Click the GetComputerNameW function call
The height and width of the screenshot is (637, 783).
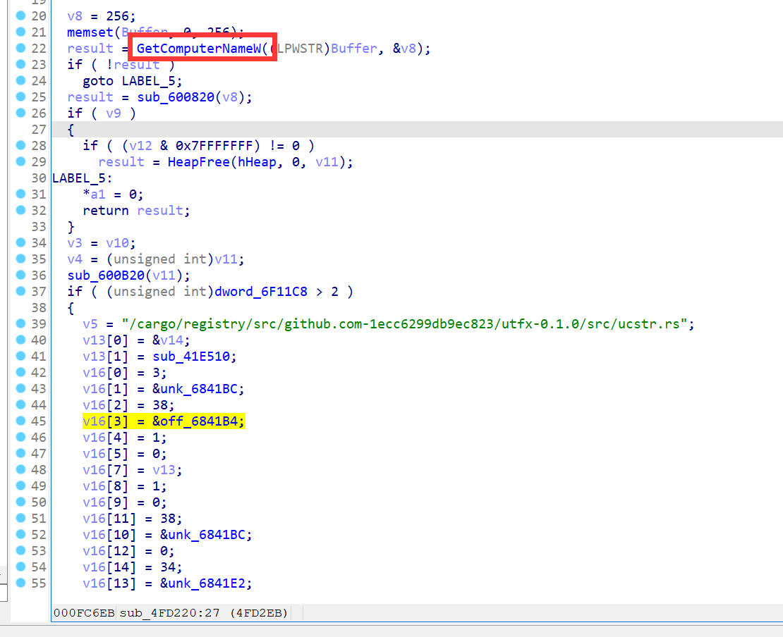[x=199, y=49]
